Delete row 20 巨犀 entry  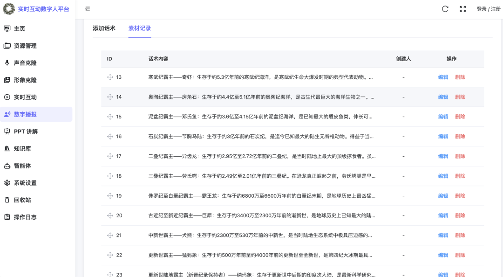pyautogui.click(x=460, y=215)
